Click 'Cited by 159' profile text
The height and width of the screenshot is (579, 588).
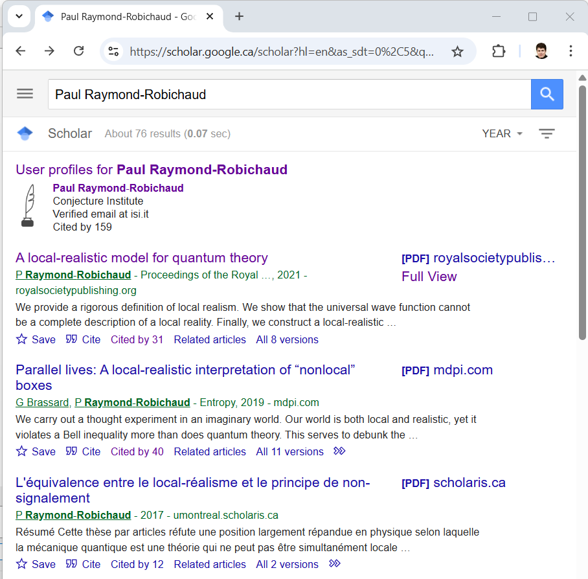[x=82, y=227]
